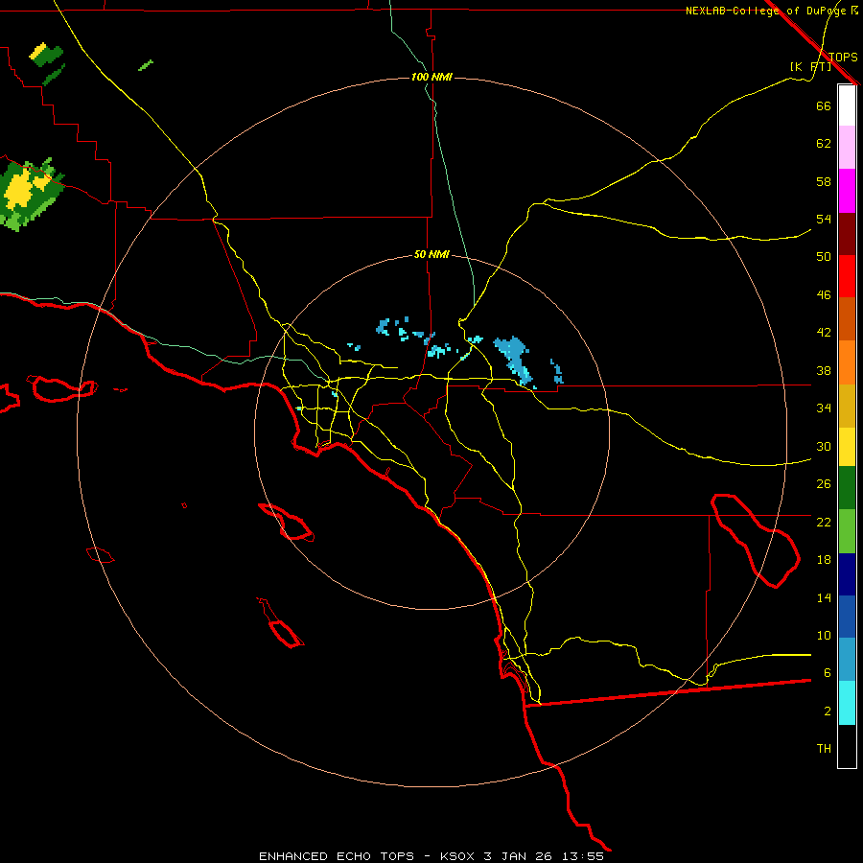Viewport: 863px width, 863px height.
Task: Select the cyan legend swatch near 2
Action: 847,703
